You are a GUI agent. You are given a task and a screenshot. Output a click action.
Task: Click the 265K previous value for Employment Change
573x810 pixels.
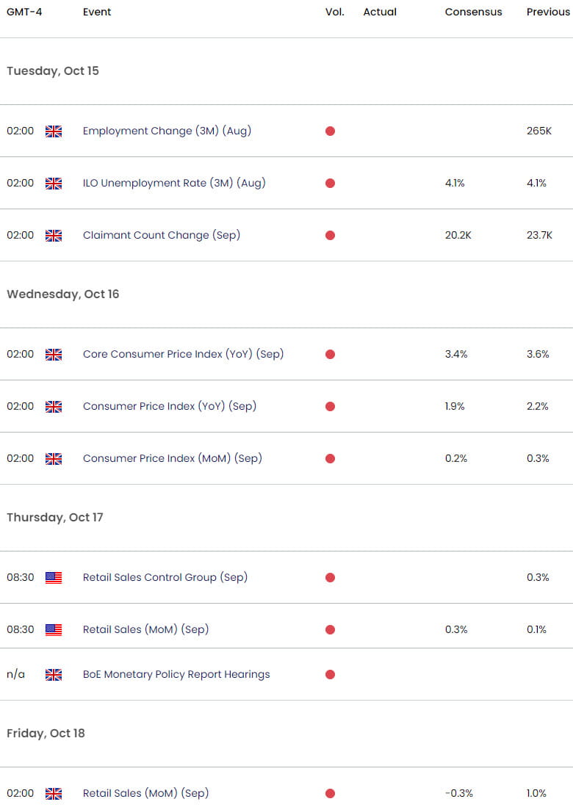(538, 131)
